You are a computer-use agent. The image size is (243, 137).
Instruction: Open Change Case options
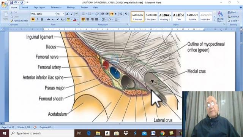point(62,19)
